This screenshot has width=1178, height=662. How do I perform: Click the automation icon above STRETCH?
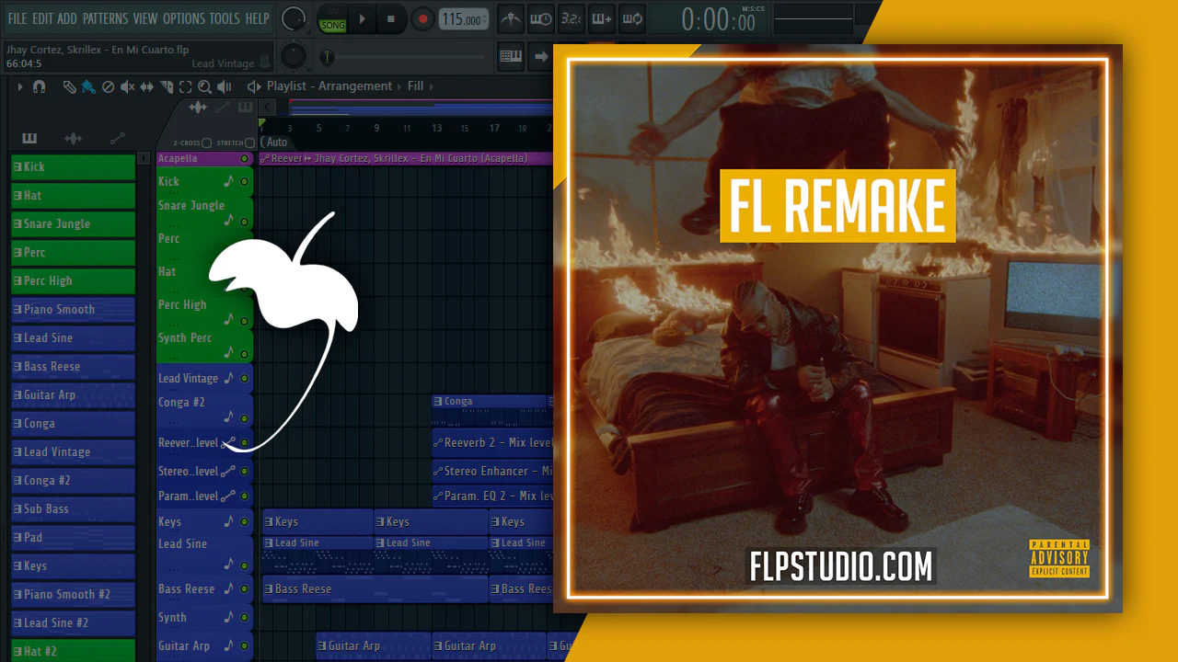pyautogui.click(x=222, y=108)
